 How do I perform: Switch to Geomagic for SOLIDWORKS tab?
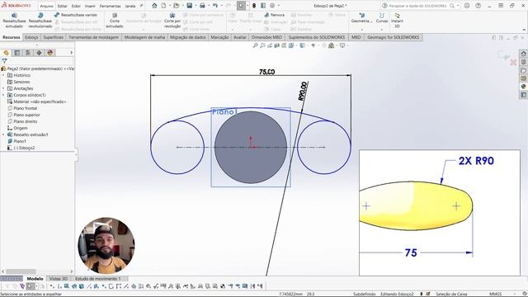point(393,37)
